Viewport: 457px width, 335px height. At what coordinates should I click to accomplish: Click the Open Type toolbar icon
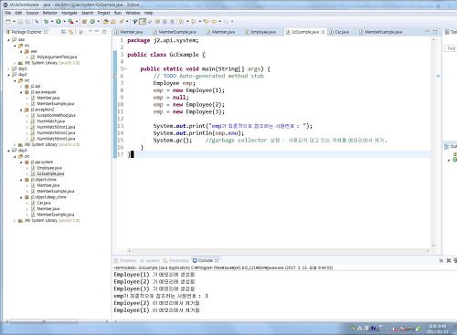(106, 22)
